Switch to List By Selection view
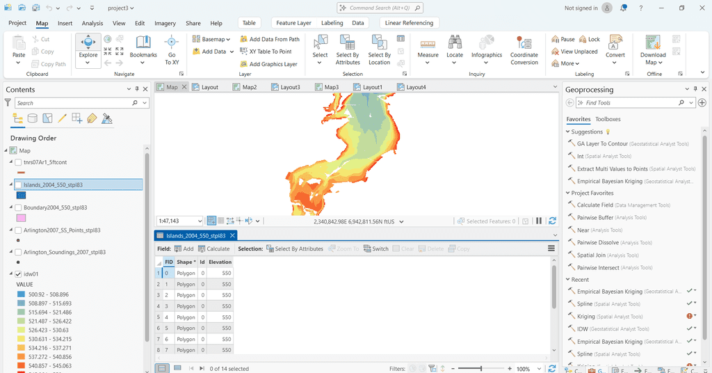 [x=47, y=118]
